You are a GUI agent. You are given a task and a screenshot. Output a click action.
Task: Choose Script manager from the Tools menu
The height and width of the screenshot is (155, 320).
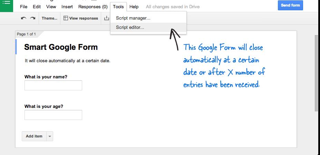pos(148,18)
